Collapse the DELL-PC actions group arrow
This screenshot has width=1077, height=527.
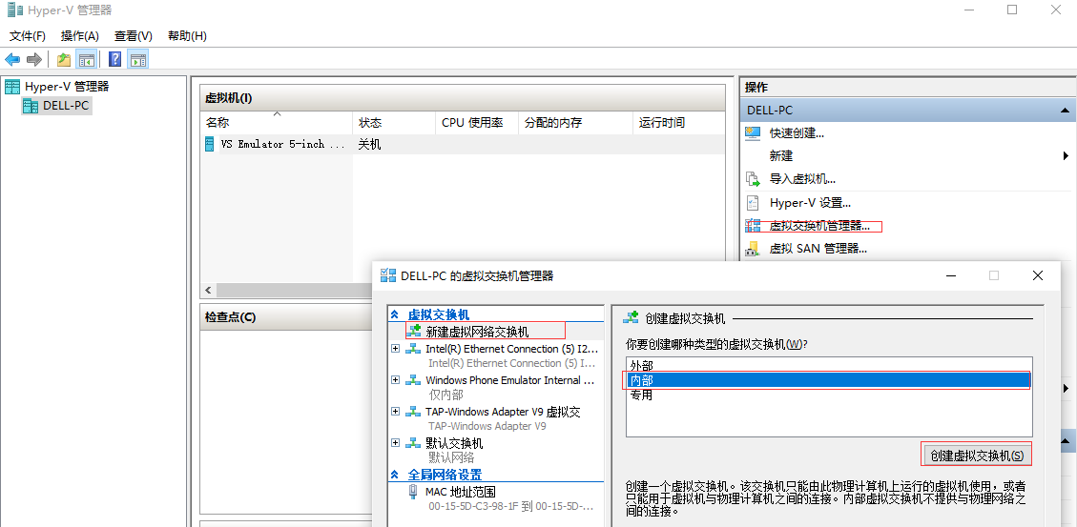point(1064,111)
